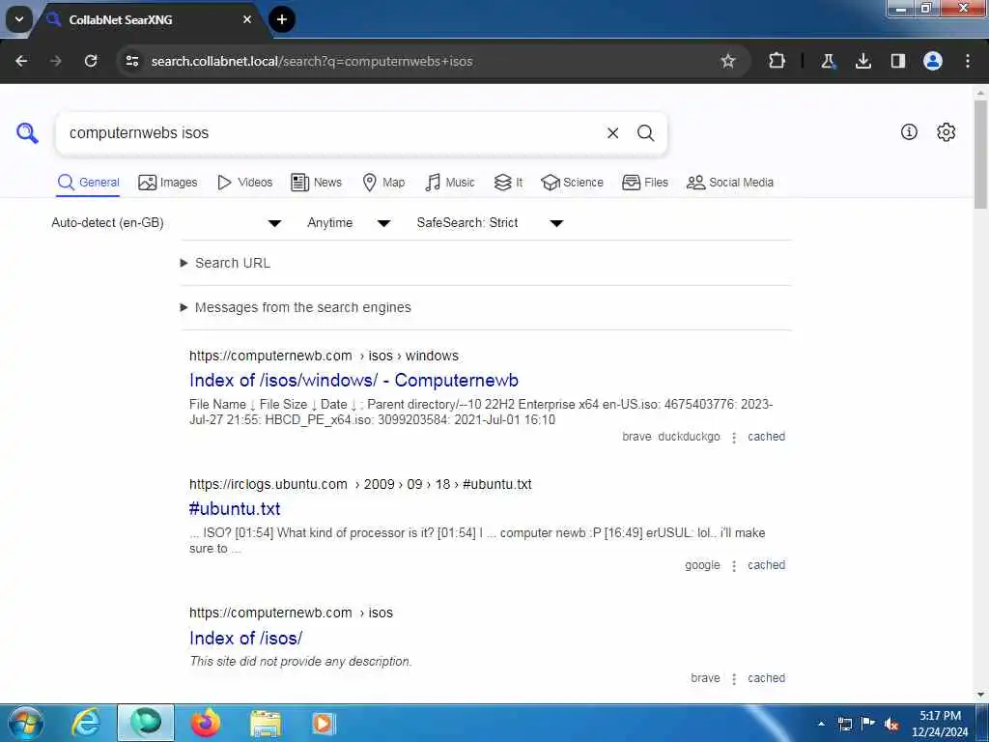Open tab search dropdown arrow
Viewport: 989px width, 742px height.
[19, 19]
